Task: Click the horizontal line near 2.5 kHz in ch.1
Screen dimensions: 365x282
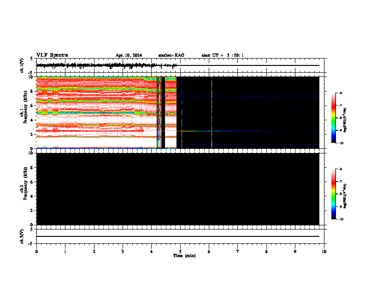Action: [248, 131]
